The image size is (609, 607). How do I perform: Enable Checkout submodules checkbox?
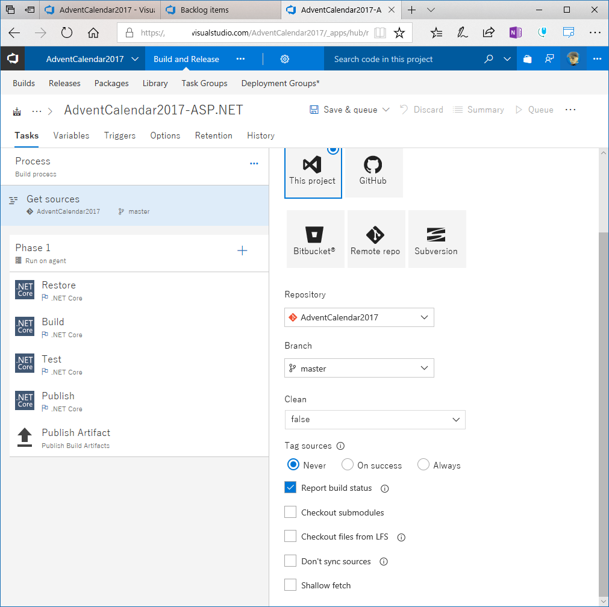point(290,512)
